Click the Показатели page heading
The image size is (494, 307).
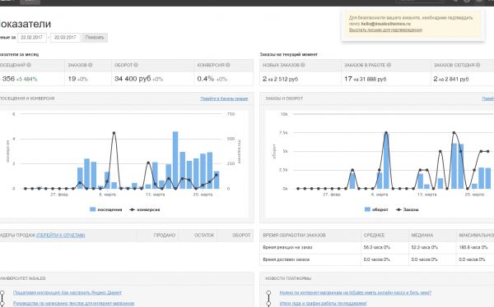[26, 24]
